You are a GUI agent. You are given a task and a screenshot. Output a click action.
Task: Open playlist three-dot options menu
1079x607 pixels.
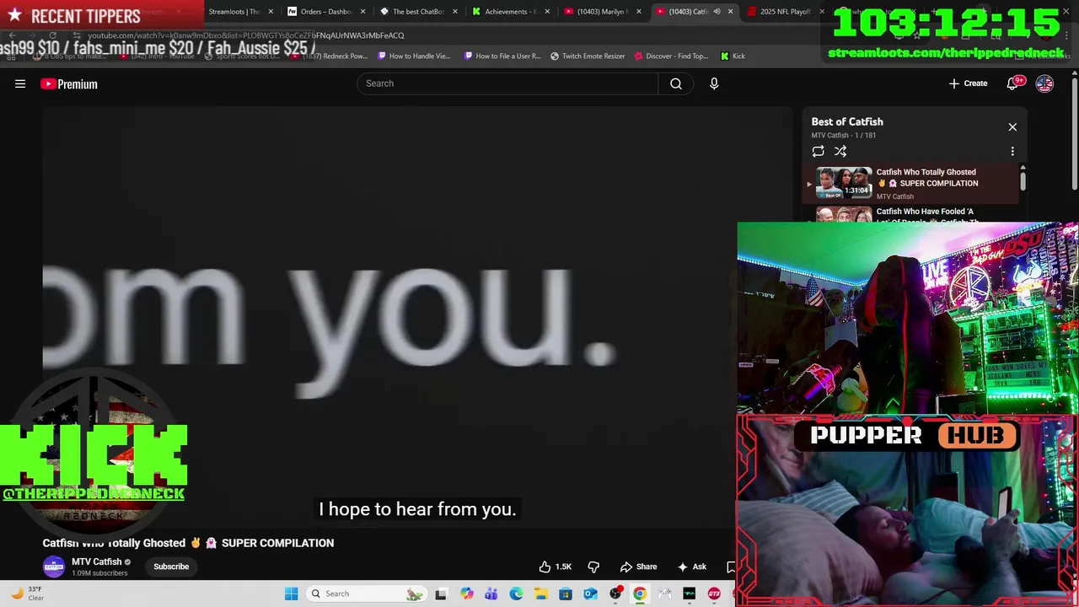tap(1012, 152)
